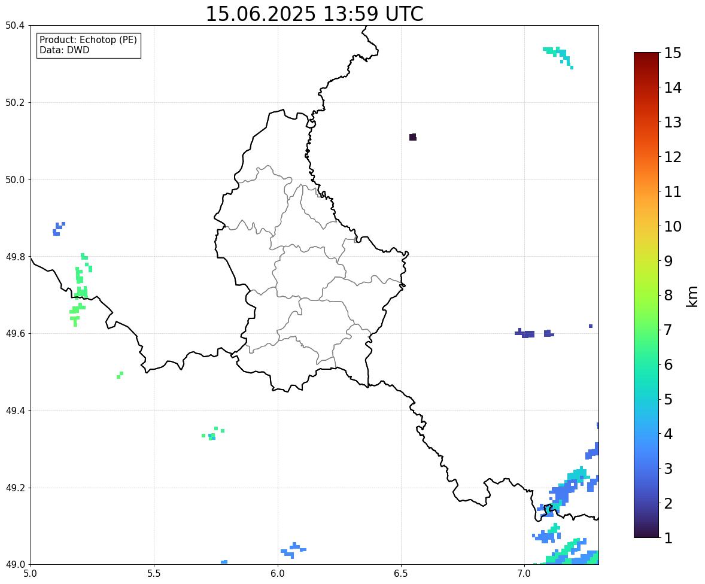Click the 'Product: Echotop (PE)' label
The width and height of the screenshot is (705, 584).
pos(88,39)
